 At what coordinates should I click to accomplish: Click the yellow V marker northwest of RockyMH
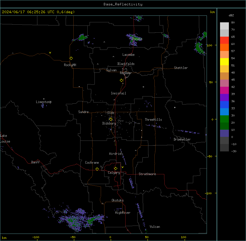click(50, 53)
